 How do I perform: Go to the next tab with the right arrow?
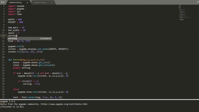pos(3,2)
